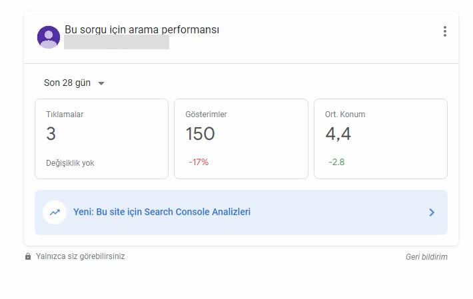Click the clicks count value 3

[x=51, y=134]
